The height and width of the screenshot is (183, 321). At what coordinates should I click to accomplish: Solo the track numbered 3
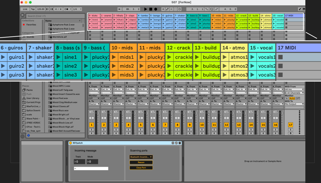tap(116, 130)
